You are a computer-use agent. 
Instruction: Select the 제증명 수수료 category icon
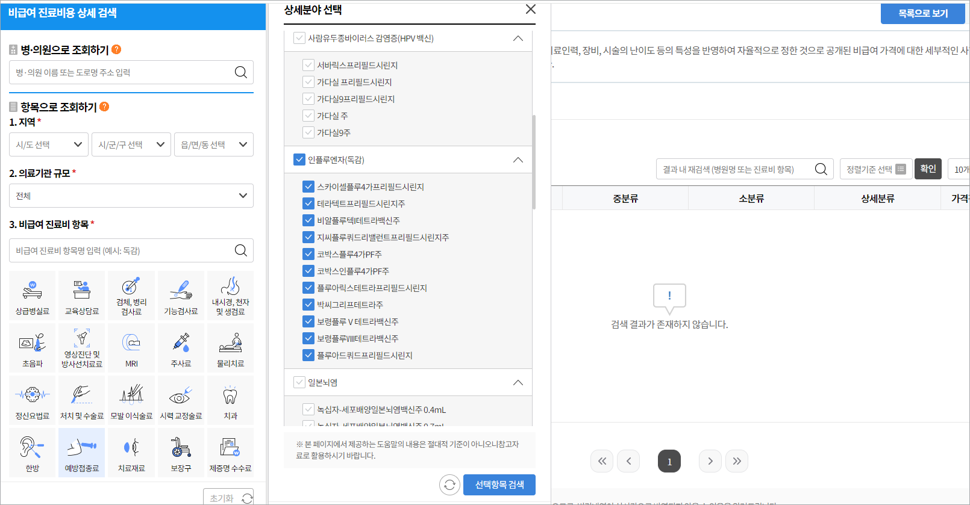pos(230,453)
